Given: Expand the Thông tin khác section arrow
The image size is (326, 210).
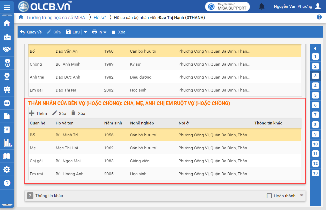Looking at the screenshot, I should [x=301, y=195].
